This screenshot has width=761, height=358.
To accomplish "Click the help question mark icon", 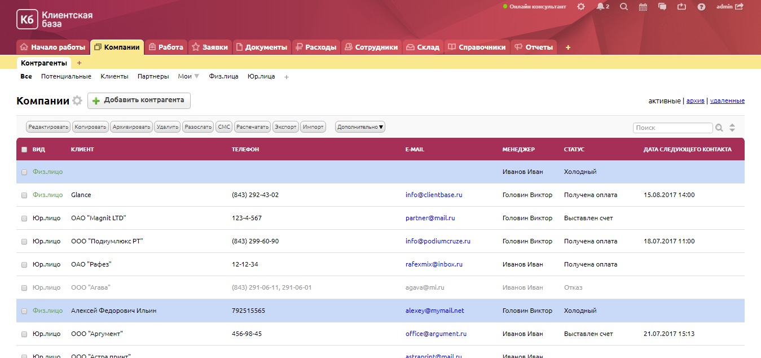I will (x=701, y=7).
